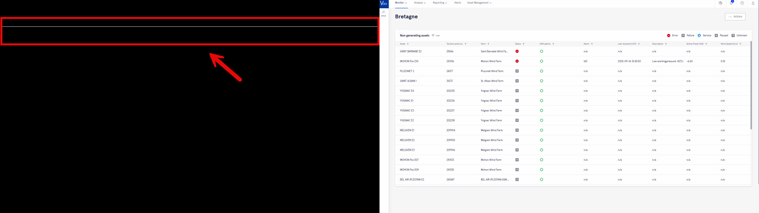Click the V logo home icon
Viewport: 759px width, 213px height.
click(383, 3)
